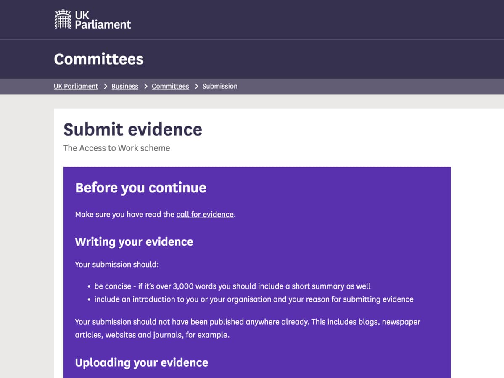This screenshot has width=504, height=378.
Task: Click The Access to Work scheme subtitle
Action: (116, 148)
